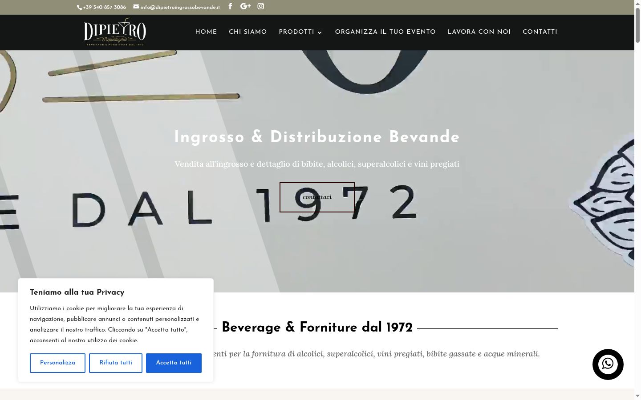The width and height of the screenshot is (641, 400).
Task: Open ORGANIZZA IL TUO EVENTO page
Action: (385, 32)
